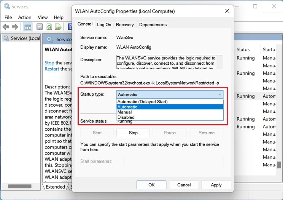
Task: Click the Description box scrollbar
Action: [219, 62]
